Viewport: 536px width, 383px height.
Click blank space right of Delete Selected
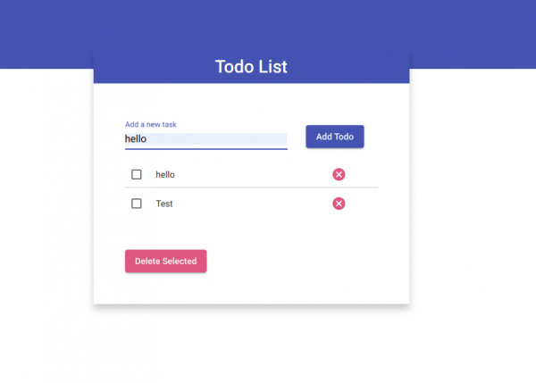coord(304,261)
